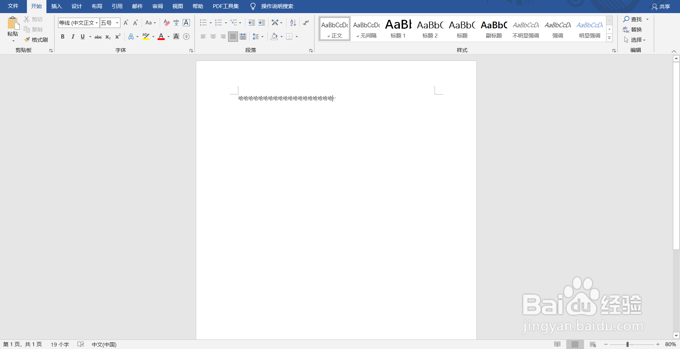Apply strikethrough formatting
The image size is (680, 349).
click(98, 36)
